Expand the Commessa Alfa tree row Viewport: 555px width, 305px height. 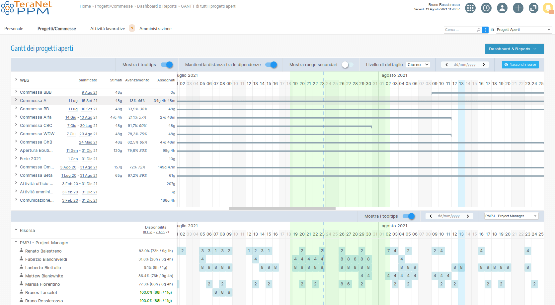coord(16,117)
